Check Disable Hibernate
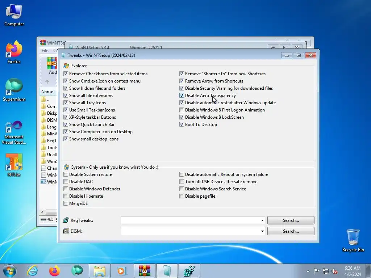Image resolution: width=371 pixels, height=278 pixels. click(66, 196)
